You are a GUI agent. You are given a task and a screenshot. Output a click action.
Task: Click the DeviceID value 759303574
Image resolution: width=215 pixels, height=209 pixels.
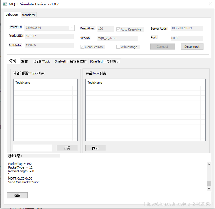(33, 28)
